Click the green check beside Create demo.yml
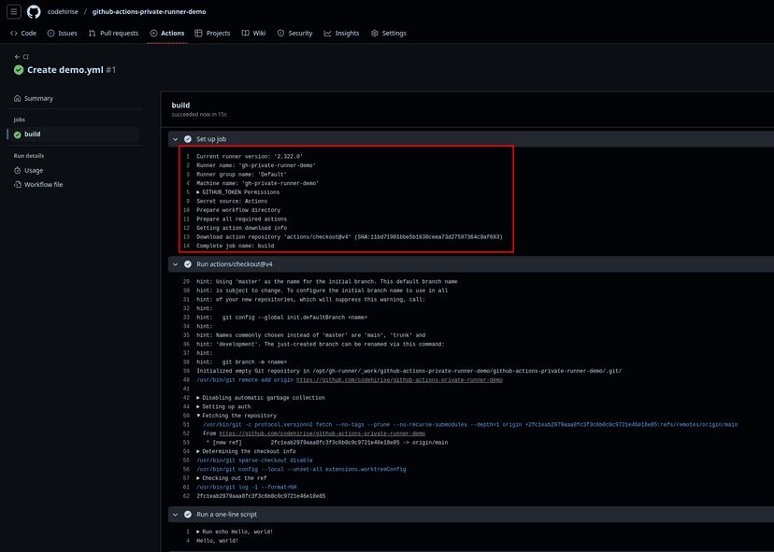The width and height of the screenshot is (774, 552). click(x=19, y=67)
